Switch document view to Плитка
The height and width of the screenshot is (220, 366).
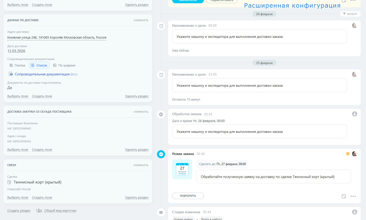[17, 65]
